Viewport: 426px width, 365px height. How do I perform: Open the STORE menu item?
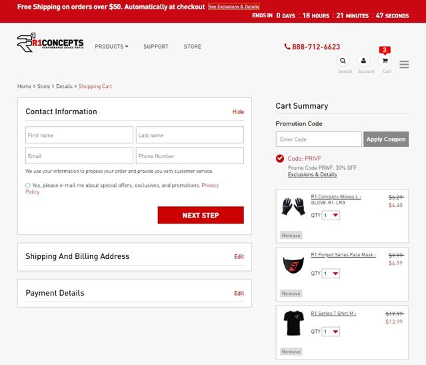pos(193,47)
